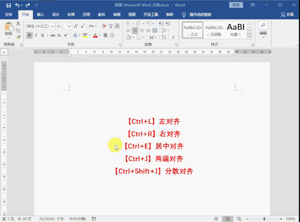Clear all formatting eraser icon
The height and width of the screenshot is (222, 300).
[x=104, y=26]
